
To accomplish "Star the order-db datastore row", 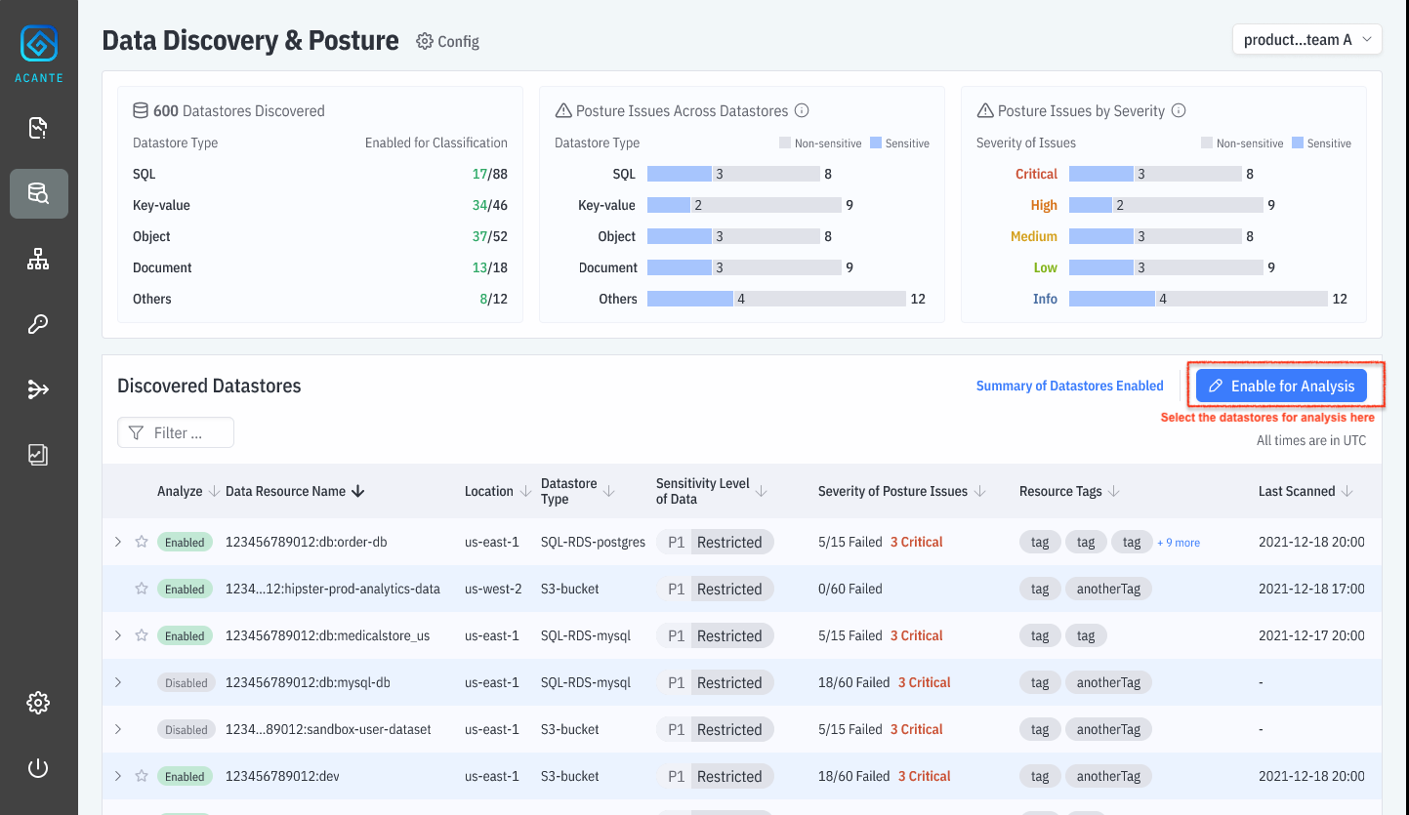I will (x=142, y=542).
